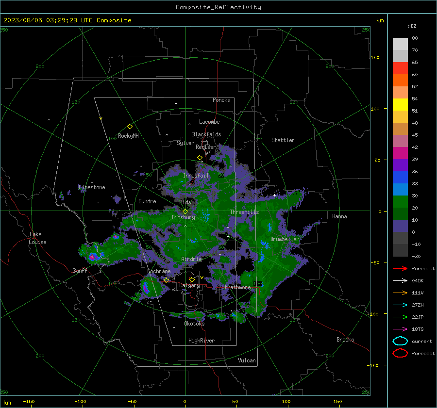Select the Innisfail label

pyautogui.click(x=196, y=176)
